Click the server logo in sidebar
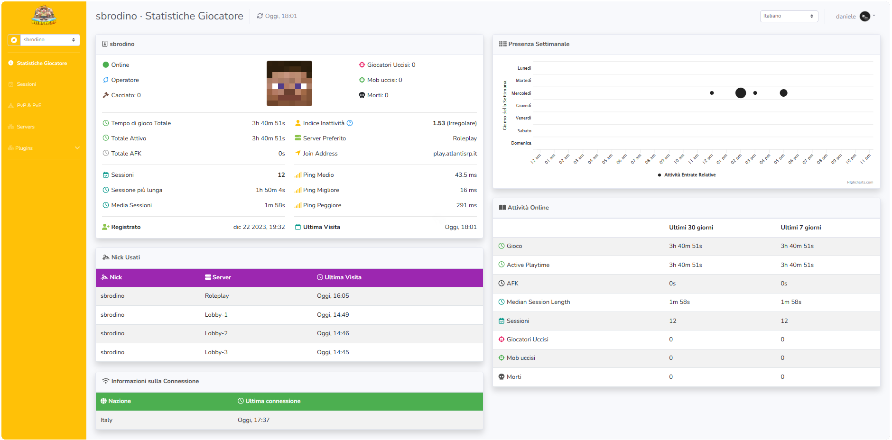Screen dimensions: 892x440 pyautogui.click(x=44, y=15)
